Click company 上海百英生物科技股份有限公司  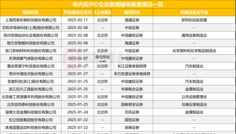point(31,20)
